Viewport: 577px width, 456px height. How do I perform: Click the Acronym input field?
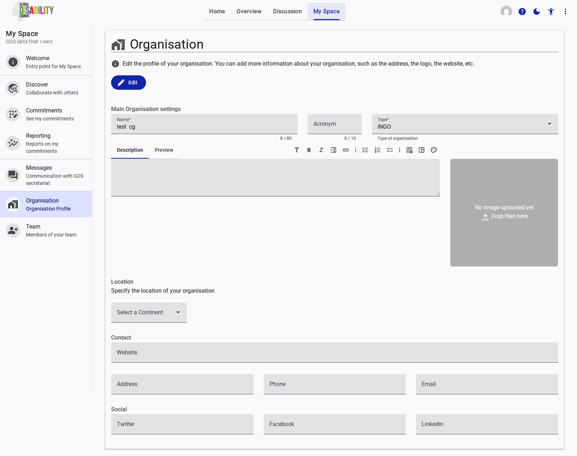point(334,124)
